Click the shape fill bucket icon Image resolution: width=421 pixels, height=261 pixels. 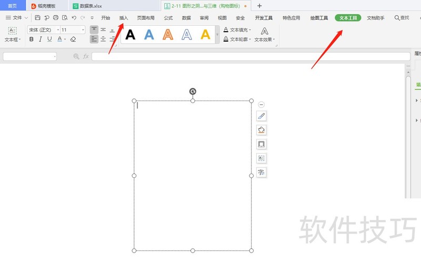tap(261, 130)
